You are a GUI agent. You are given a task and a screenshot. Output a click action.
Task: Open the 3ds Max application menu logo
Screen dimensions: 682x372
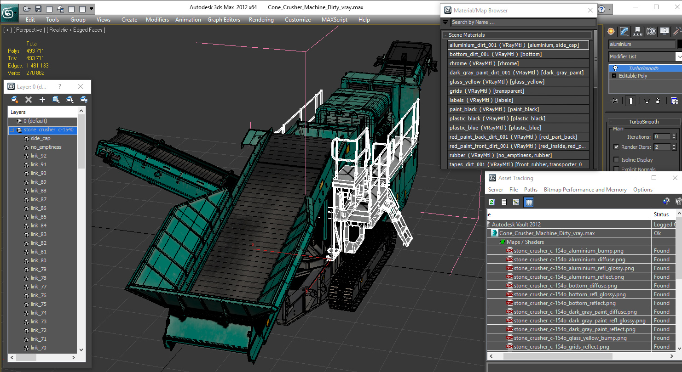coord(9,12)
